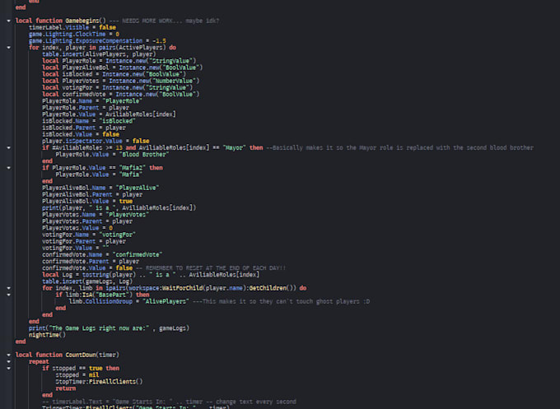Click the 'print(player, " is a "' line
This screenshot has width=560, height=409.
tap(119, 207)
